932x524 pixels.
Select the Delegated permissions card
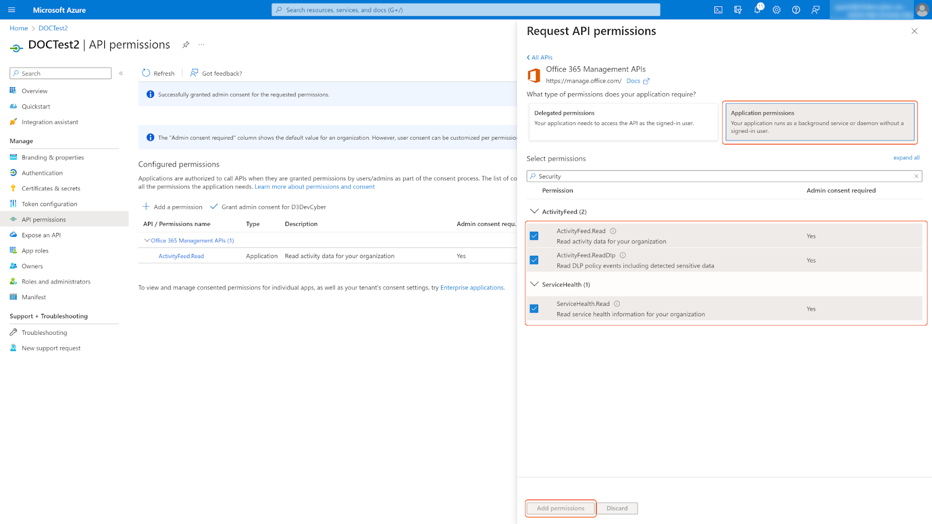coord(623,122)
